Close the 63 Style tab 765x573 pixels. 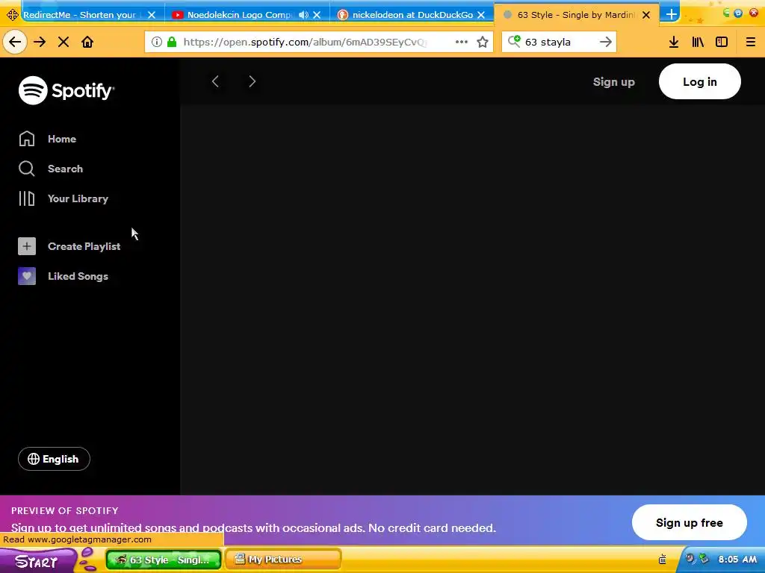646,15
